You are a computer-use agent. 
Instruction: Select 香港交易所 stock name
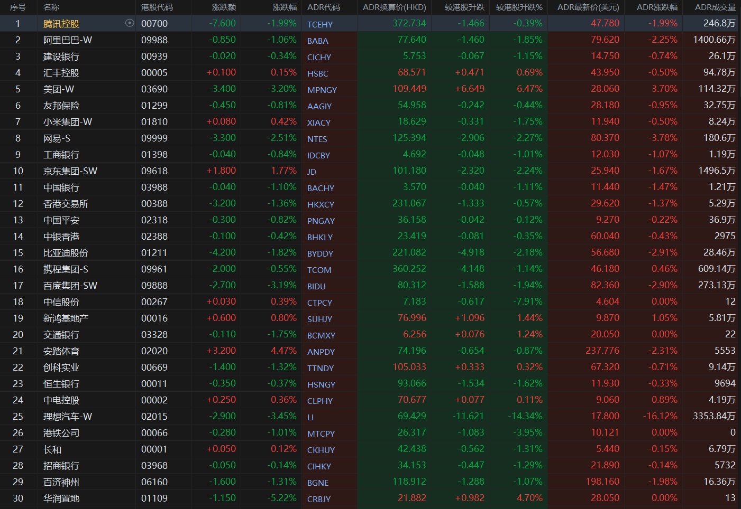(x=66, y=204)
